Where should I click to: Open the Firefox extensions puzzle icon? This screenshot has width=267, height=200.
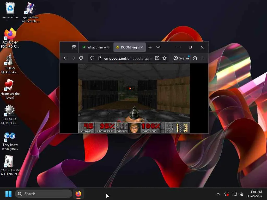pos(195,58)
